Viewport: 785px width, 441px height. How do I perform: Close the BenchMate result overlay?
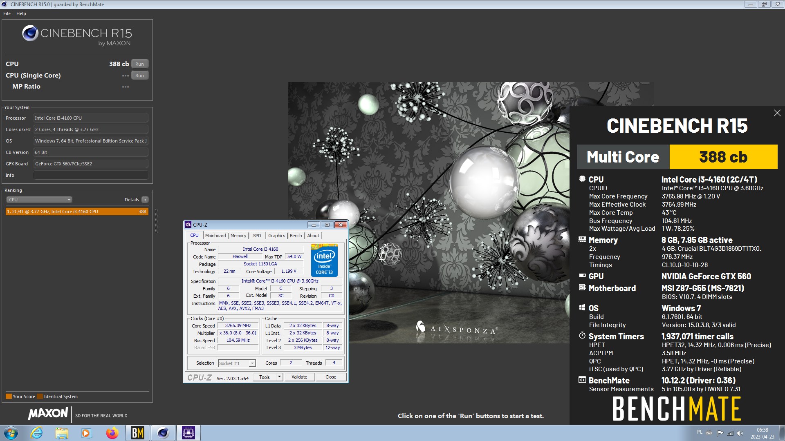(777, 113)
